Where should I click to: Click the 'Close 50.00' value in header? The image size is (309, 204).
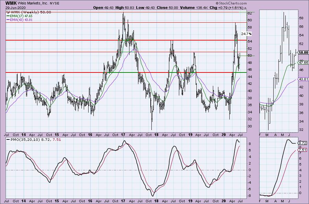pyautogui.click(x=167, y=8)
